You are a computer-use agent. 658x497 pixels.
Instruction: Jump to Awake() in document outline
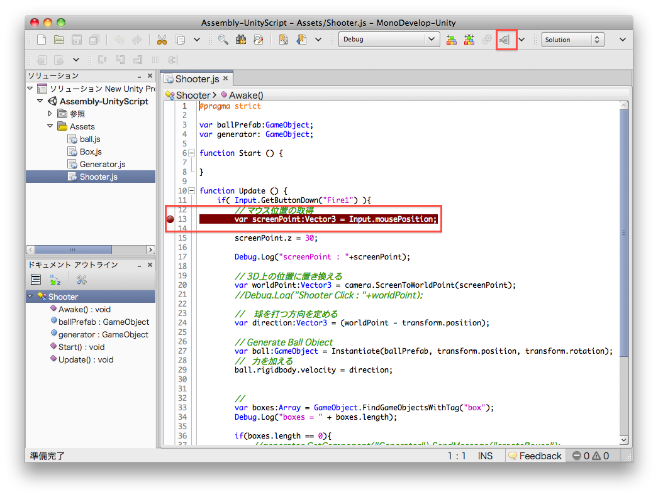coord(81,309)
